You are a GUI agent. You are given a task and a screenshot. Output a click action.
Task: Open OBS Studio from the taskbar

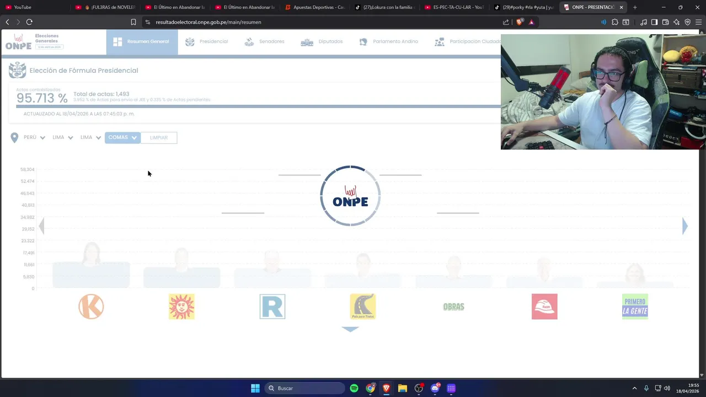click(x=419, y=388)
